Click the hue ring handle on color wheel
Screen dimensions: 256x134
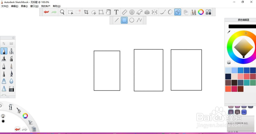(246, 33)
